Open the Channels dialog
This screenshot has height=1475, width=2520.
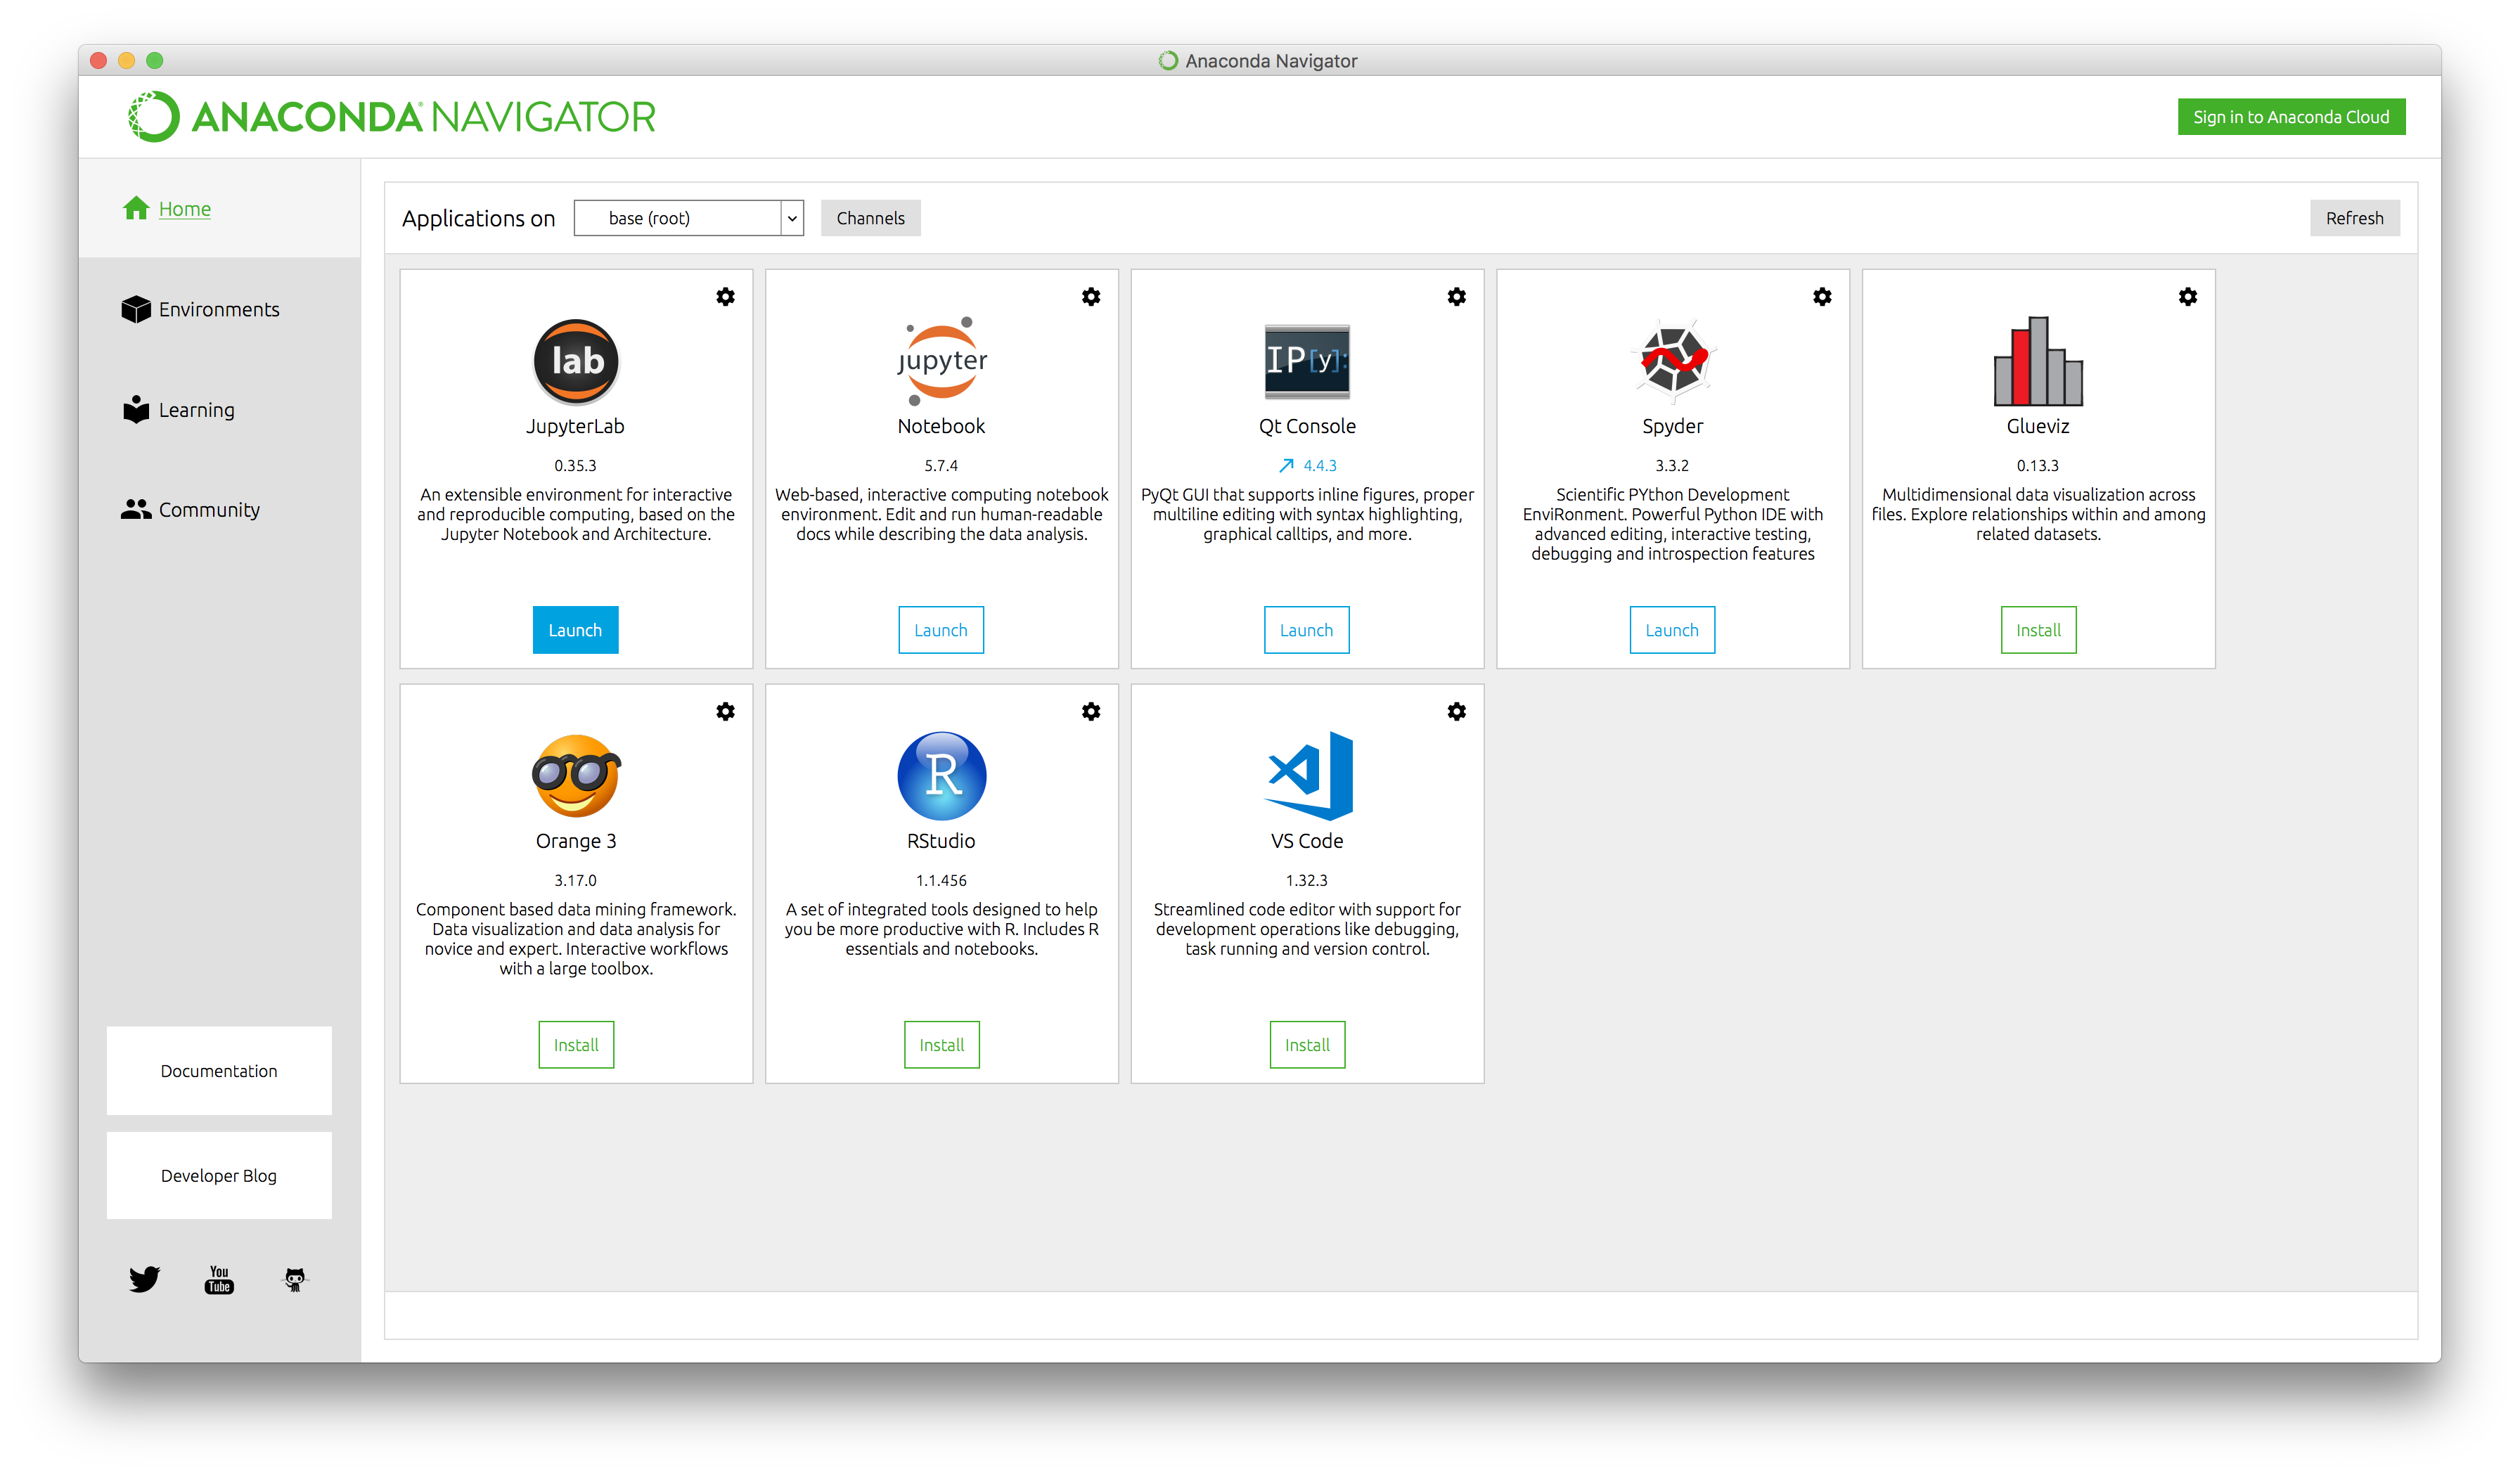[871, 218]
